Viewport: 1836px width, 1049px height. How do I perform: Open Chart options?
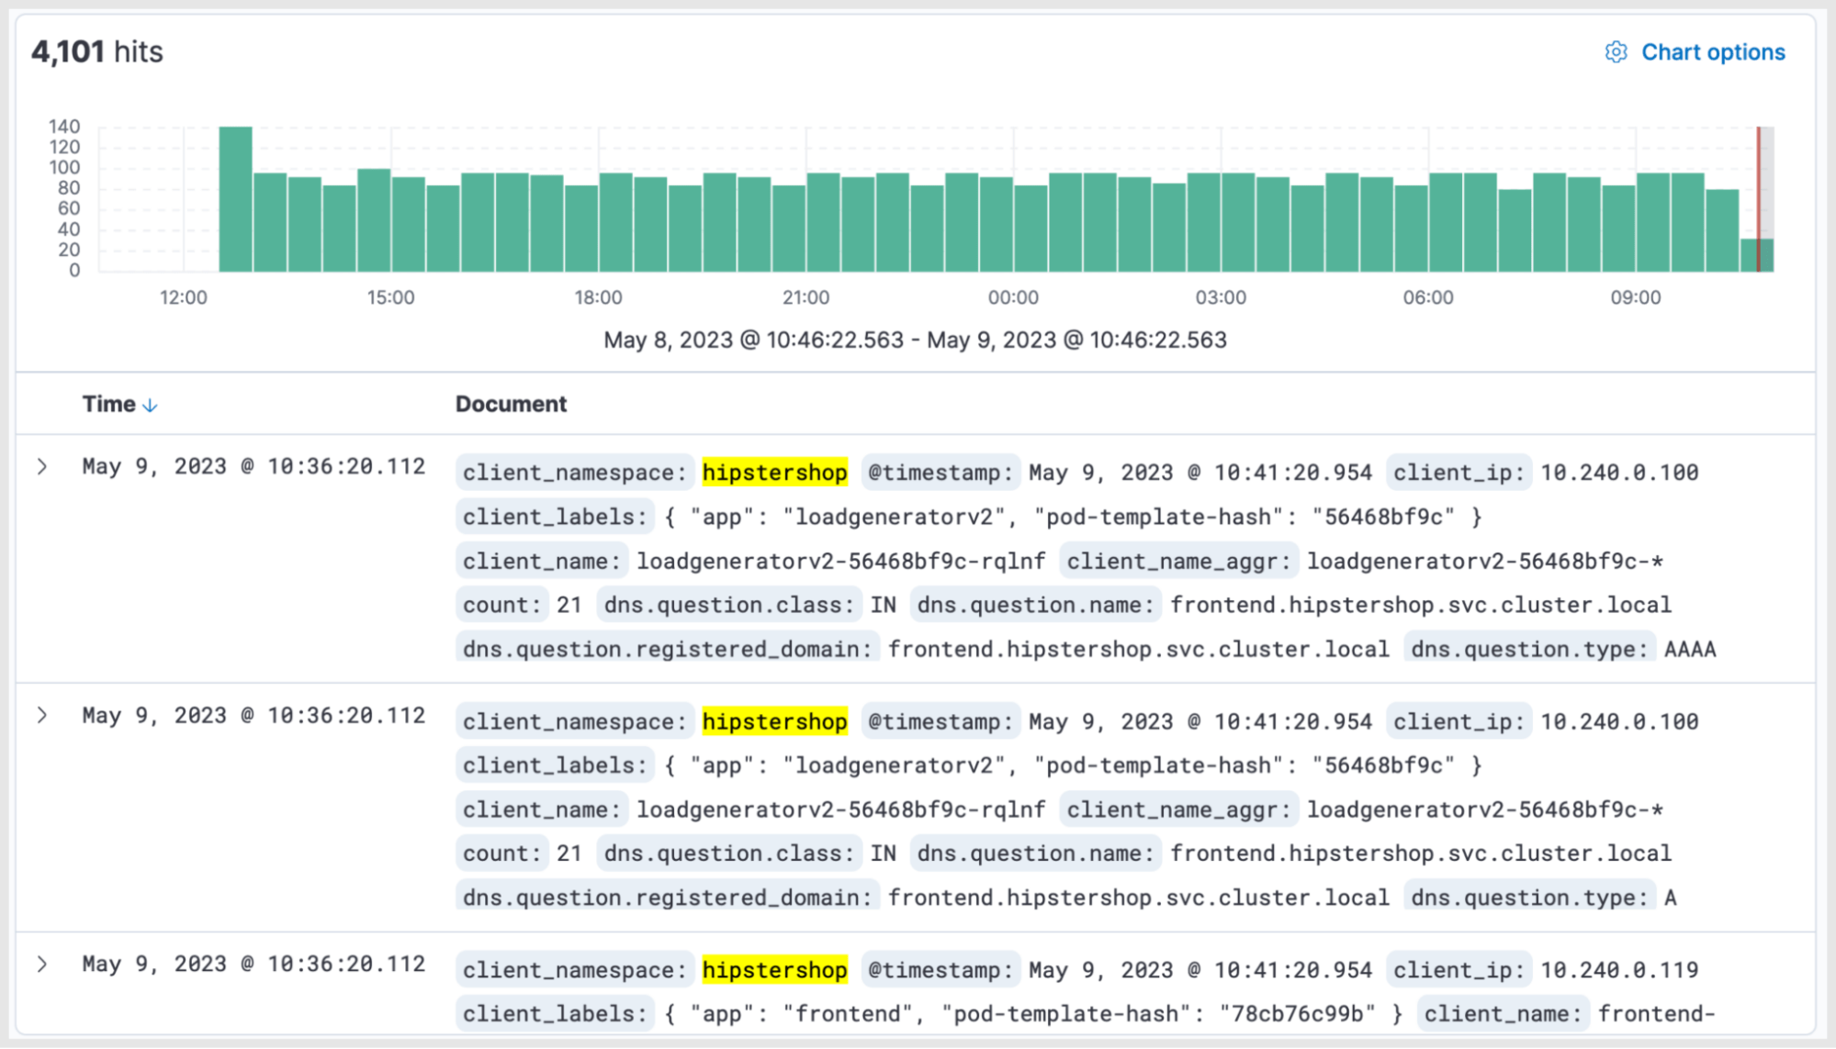(1695, 52)
